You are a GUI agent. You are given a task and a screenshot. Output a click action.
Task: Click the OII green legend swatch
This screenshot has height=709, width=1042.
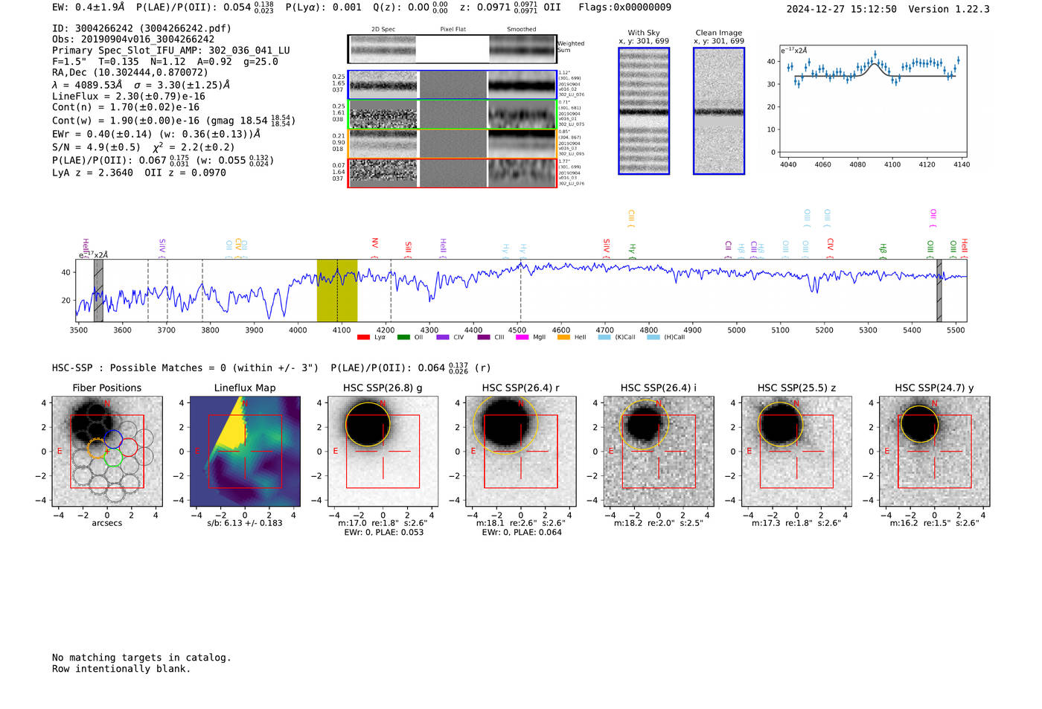pos(403,337)
